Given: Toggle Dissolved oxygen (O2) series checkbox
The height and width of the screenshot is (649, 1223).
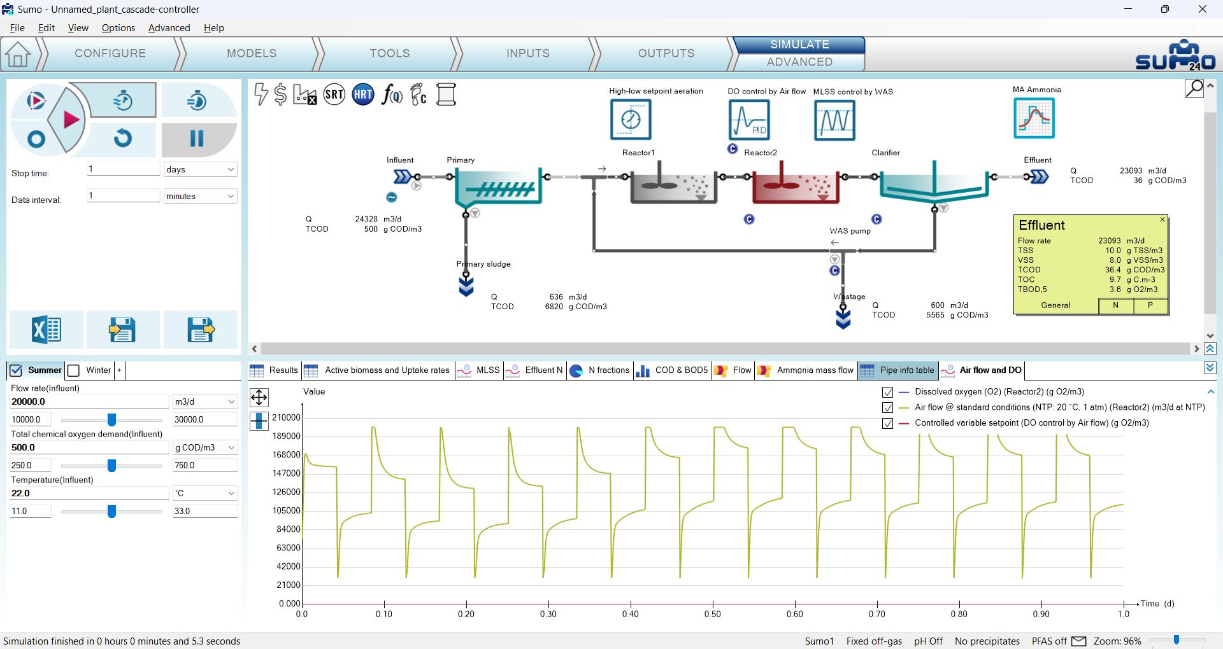Looking at the screenshot, I should [x=887, y=392].
